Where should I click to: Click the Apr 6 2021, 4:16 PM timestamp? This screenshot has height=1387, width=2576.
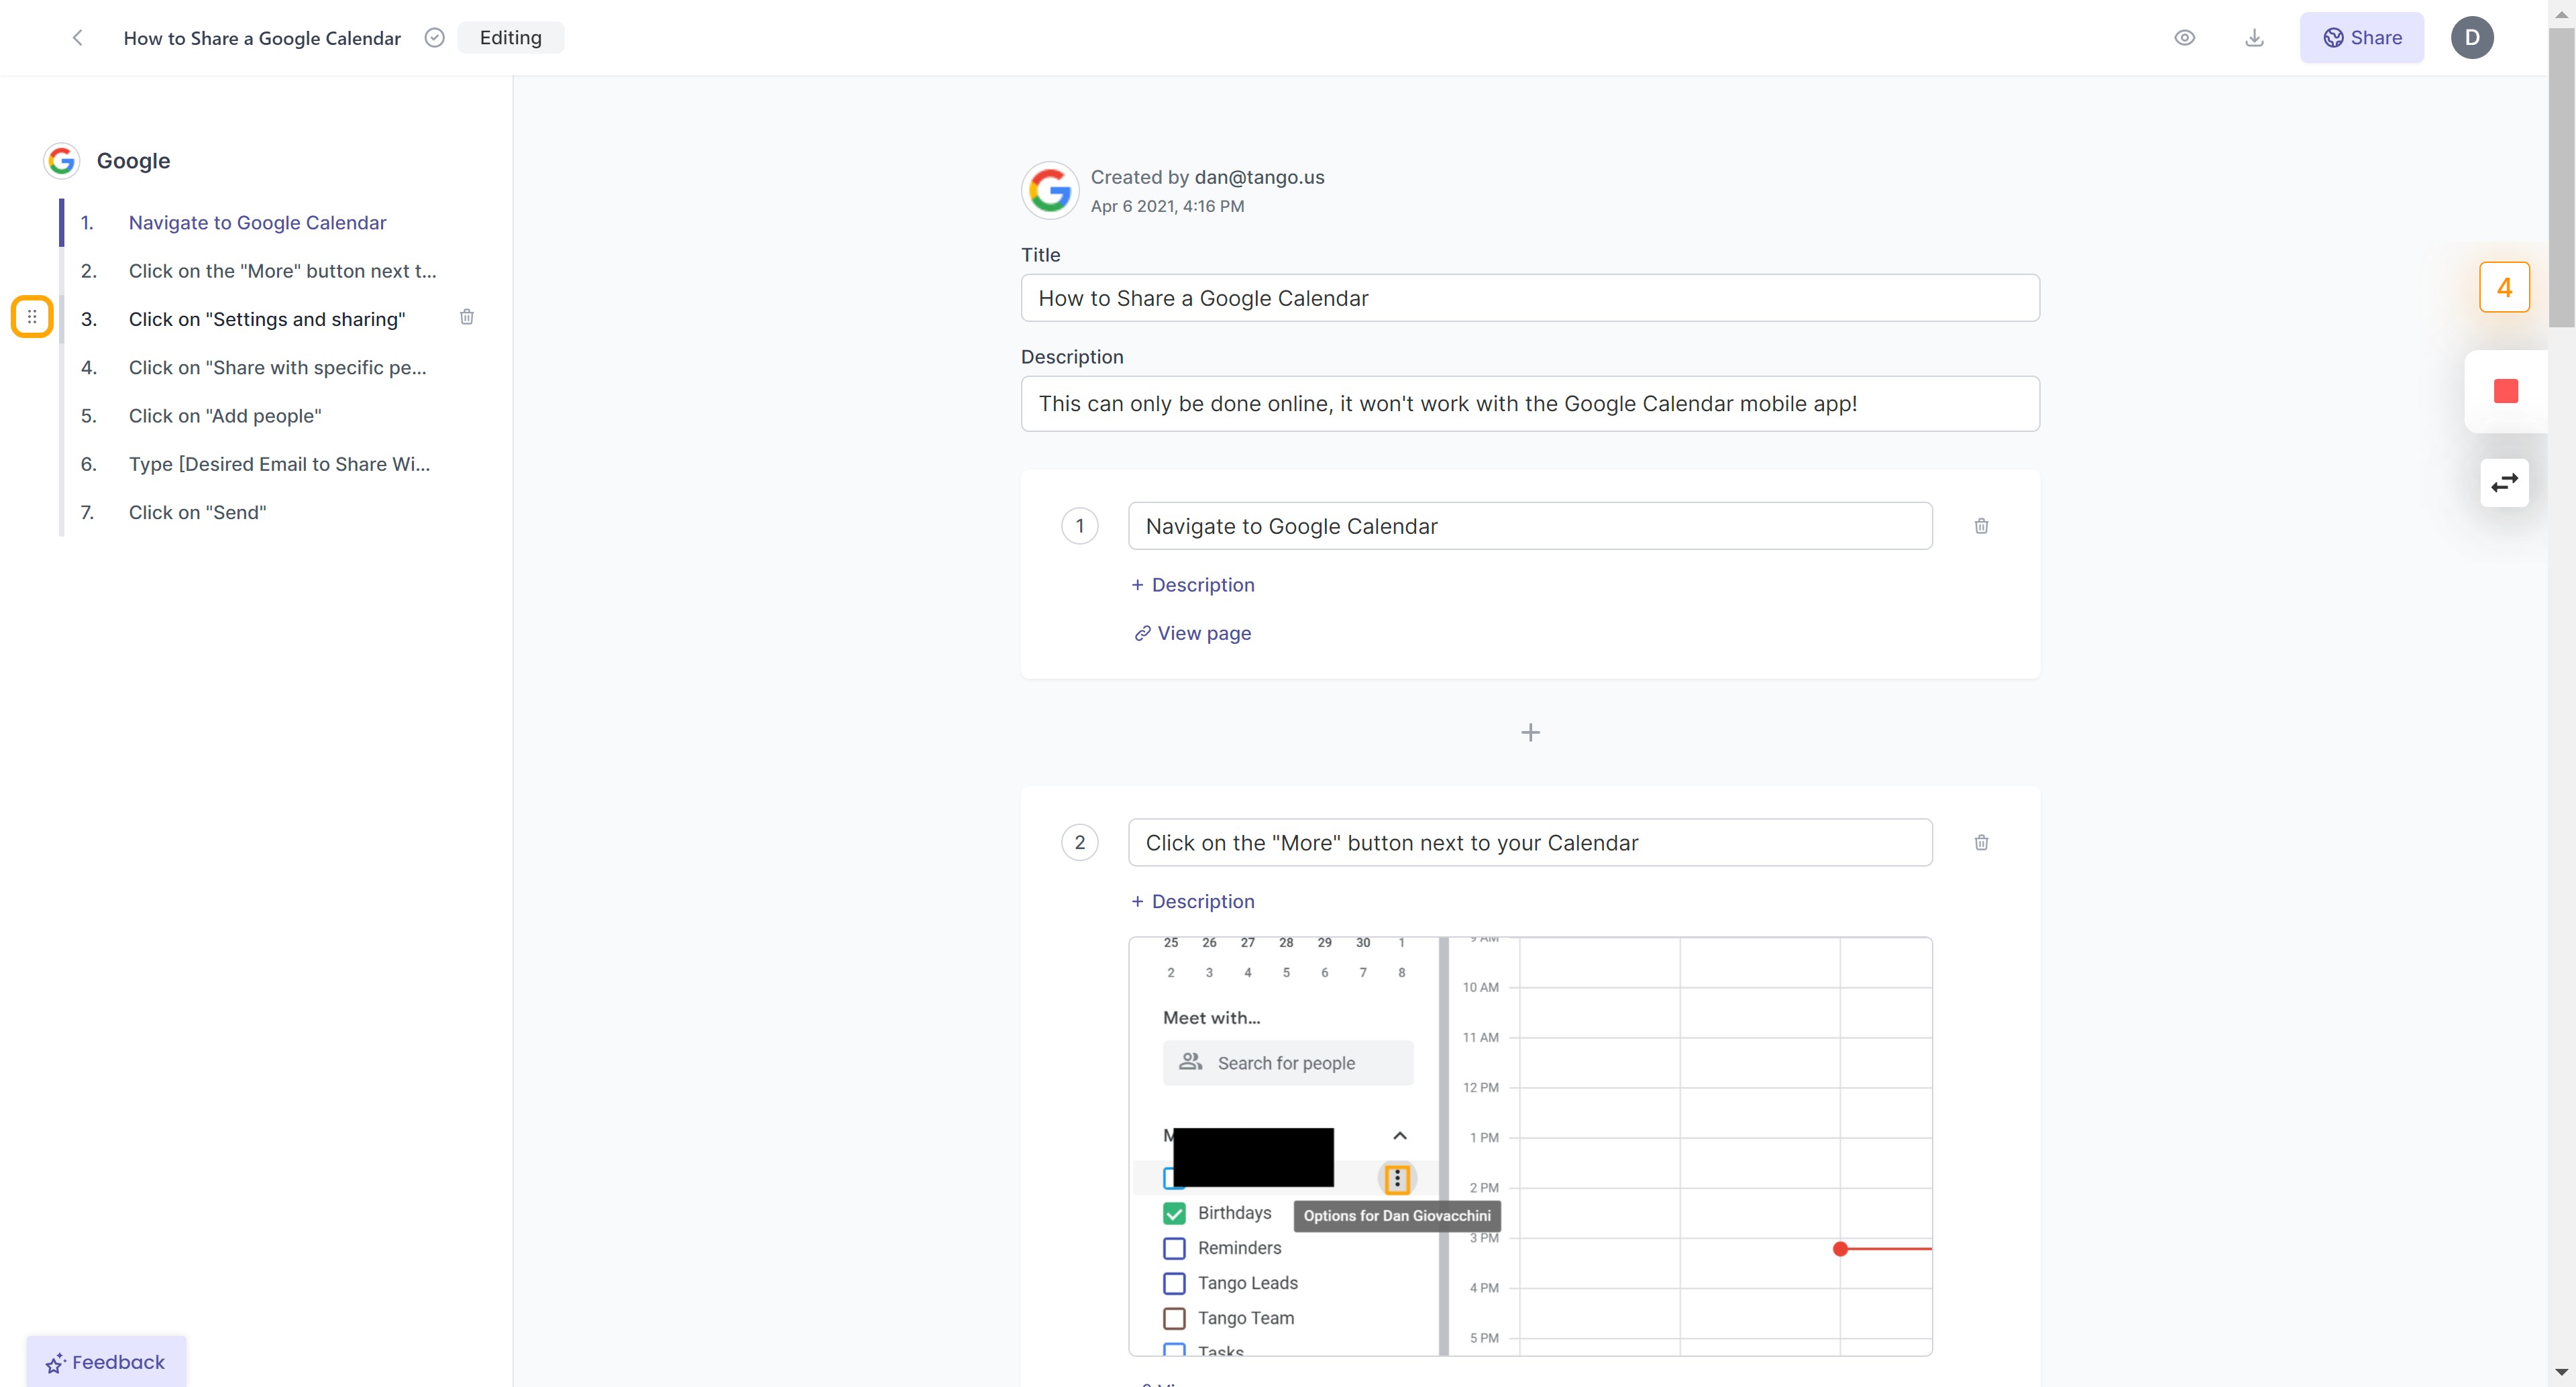[x=1167, y=206]
